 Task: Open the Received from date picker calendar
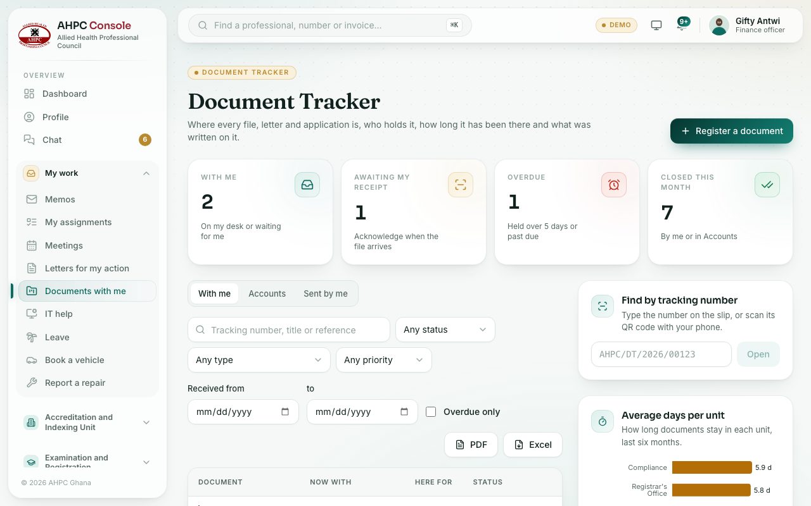[x=285, y=412]
